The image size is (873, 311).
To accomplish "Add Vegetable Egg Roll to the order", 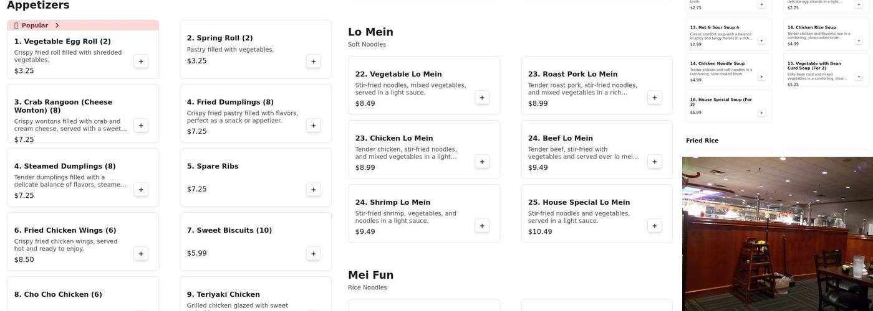I will 141,62.
